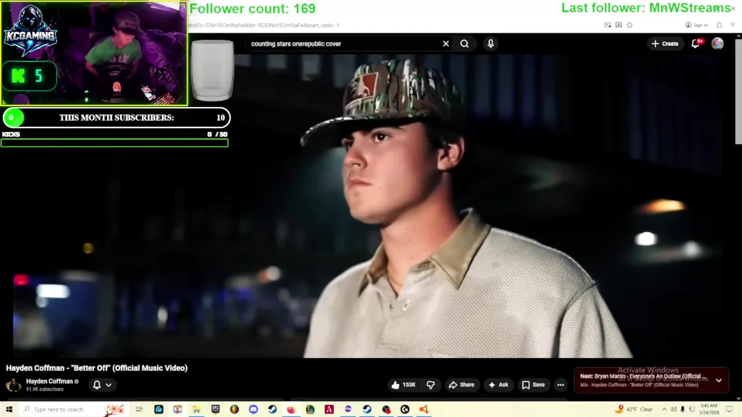Open the volume speaker tray icon
The height and width of the screenshot is (417, 742).
click(674, 409)
